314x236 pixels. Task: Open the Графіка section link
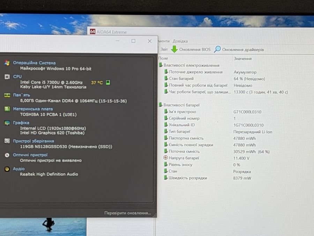click(x=21, y=123)
